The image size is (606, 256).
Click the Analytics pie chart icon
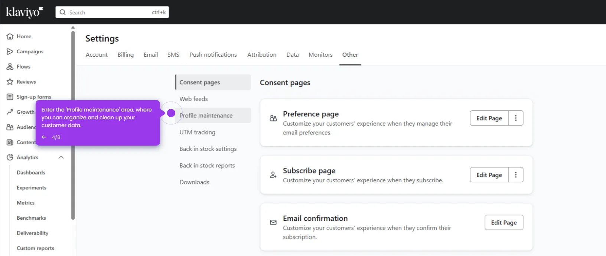tap(10, 157)
